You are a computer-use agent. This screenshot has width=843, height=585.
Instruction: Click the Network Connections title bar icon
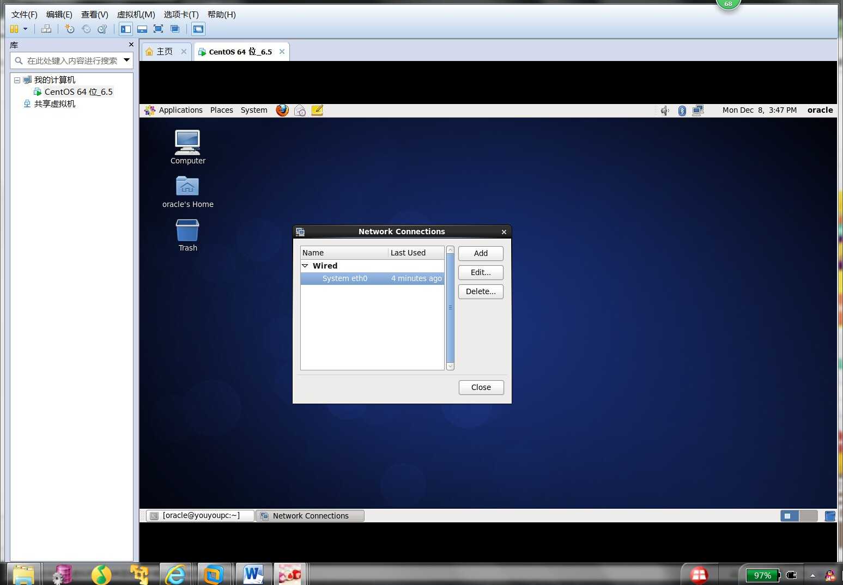coord(300,231)
